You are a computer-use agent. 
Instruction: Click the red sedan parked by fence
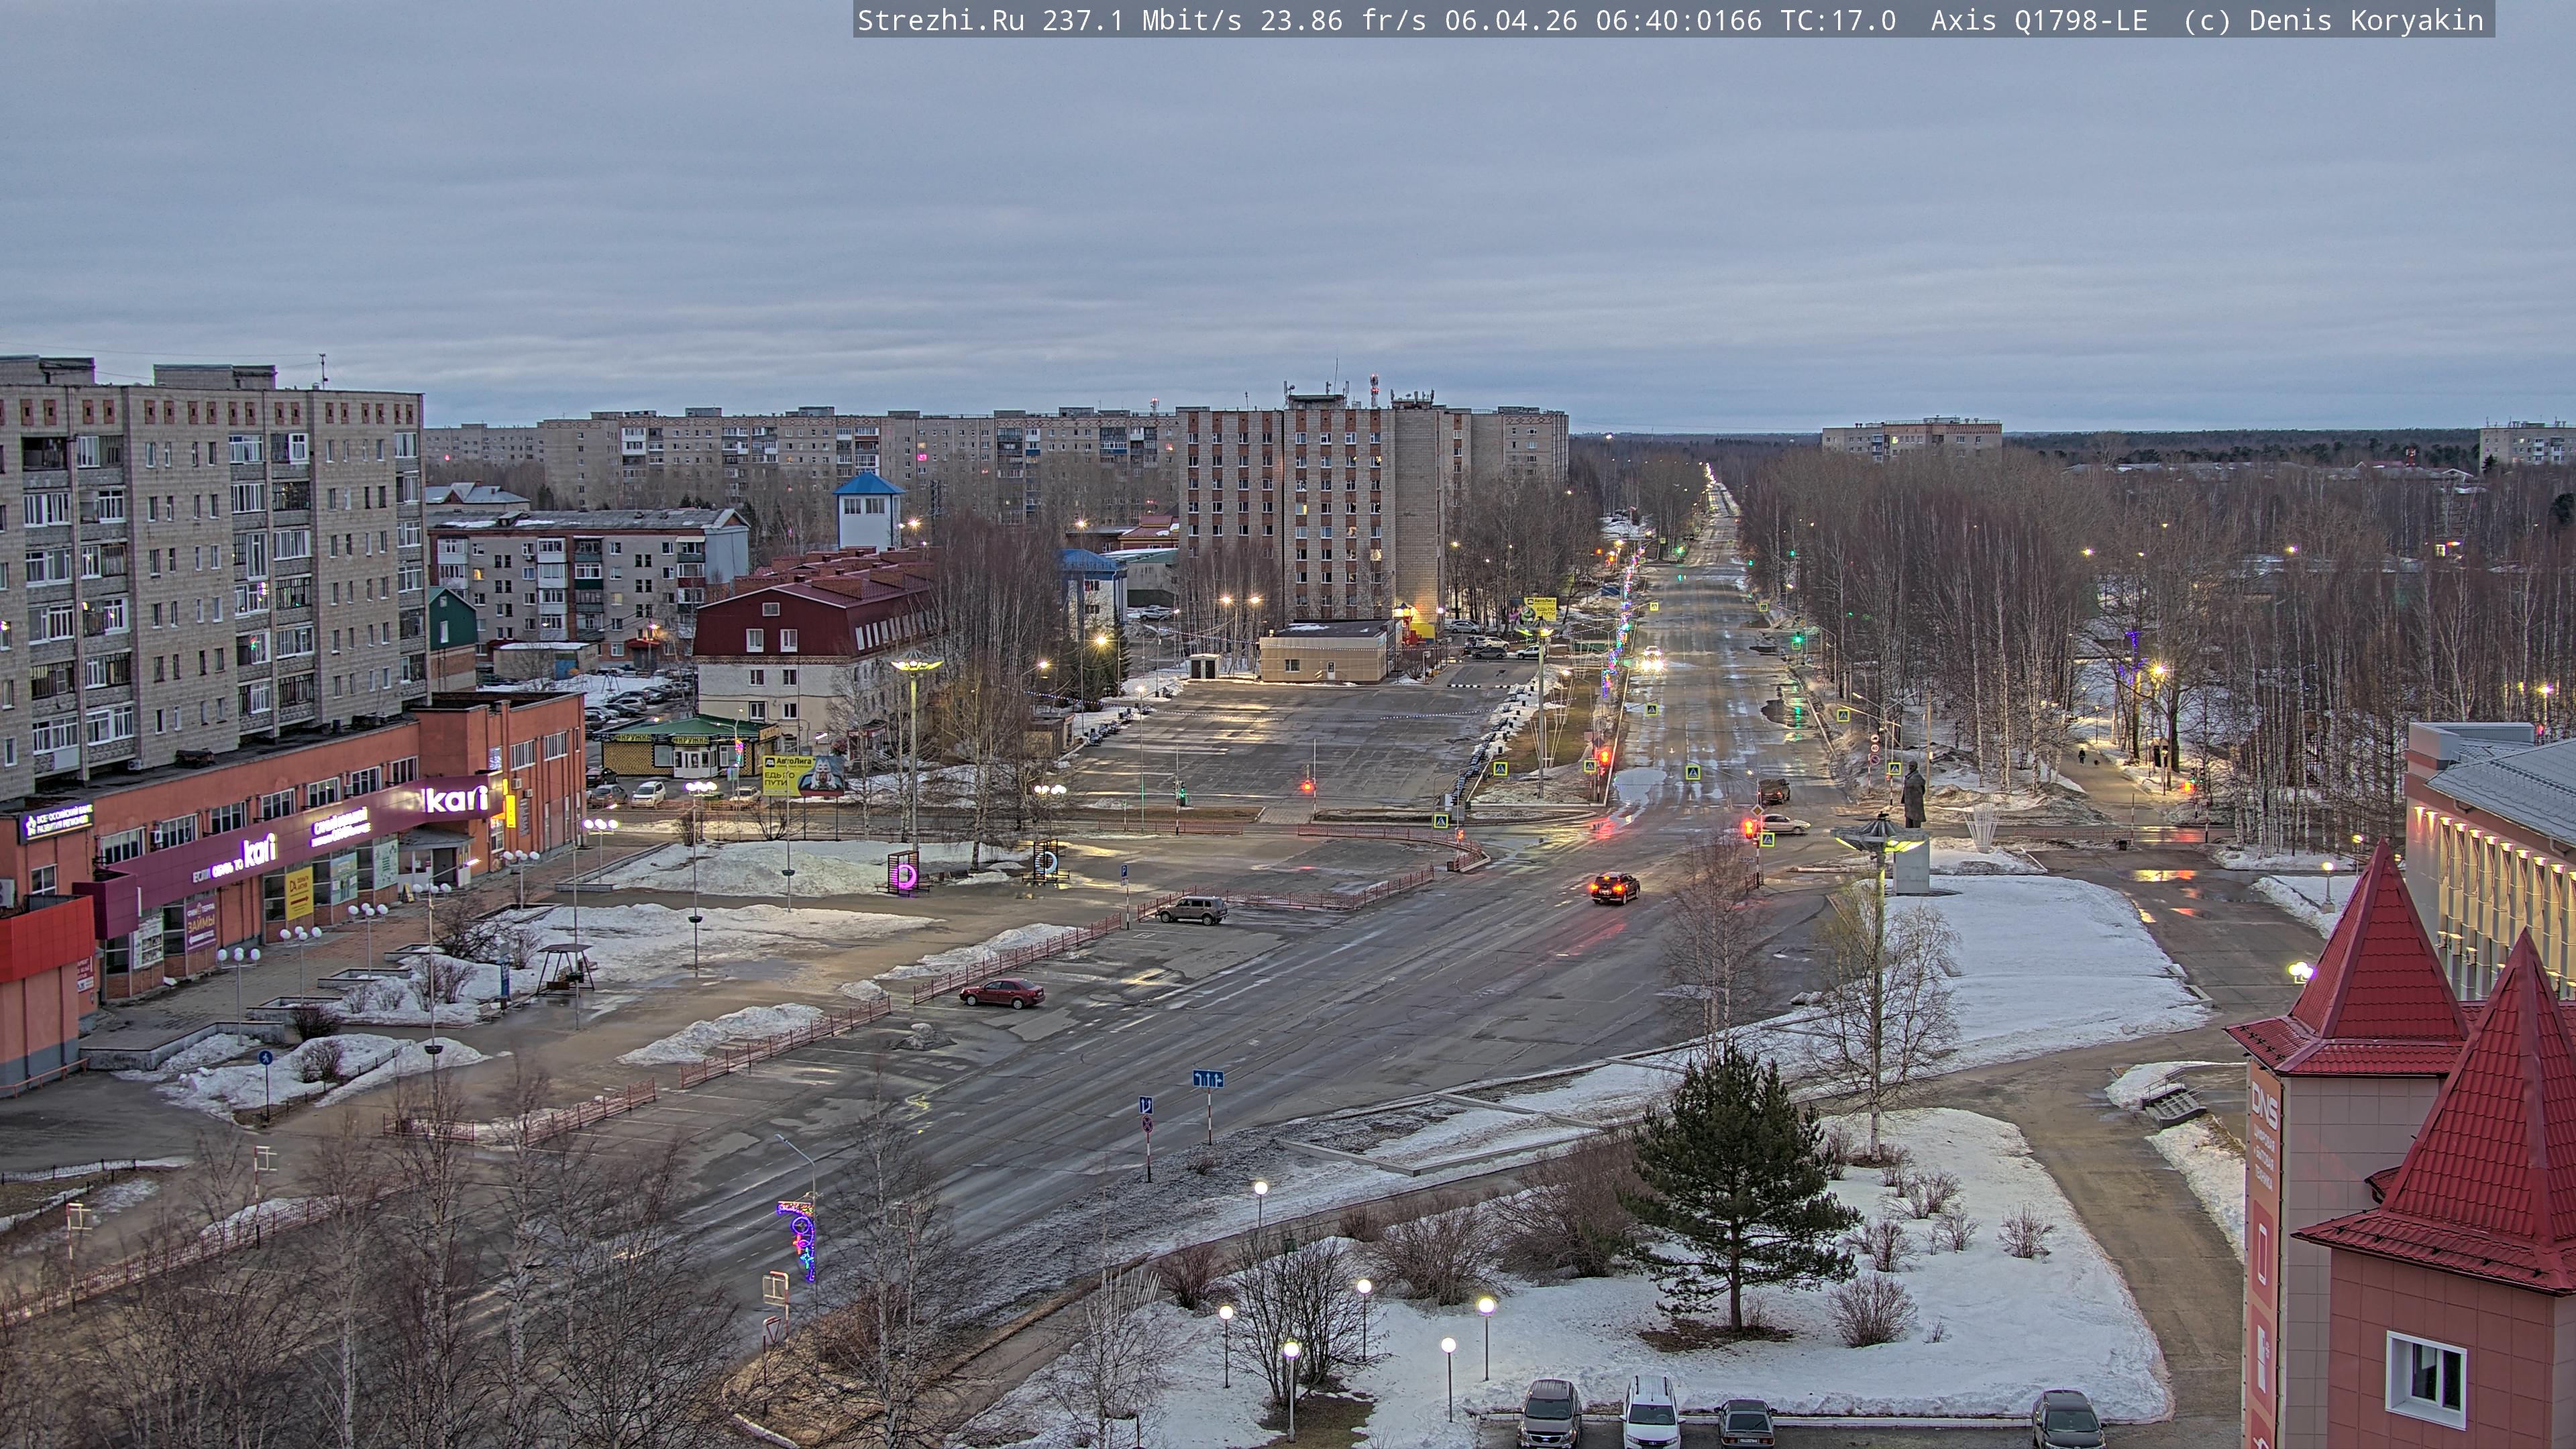pos(1001,992)
